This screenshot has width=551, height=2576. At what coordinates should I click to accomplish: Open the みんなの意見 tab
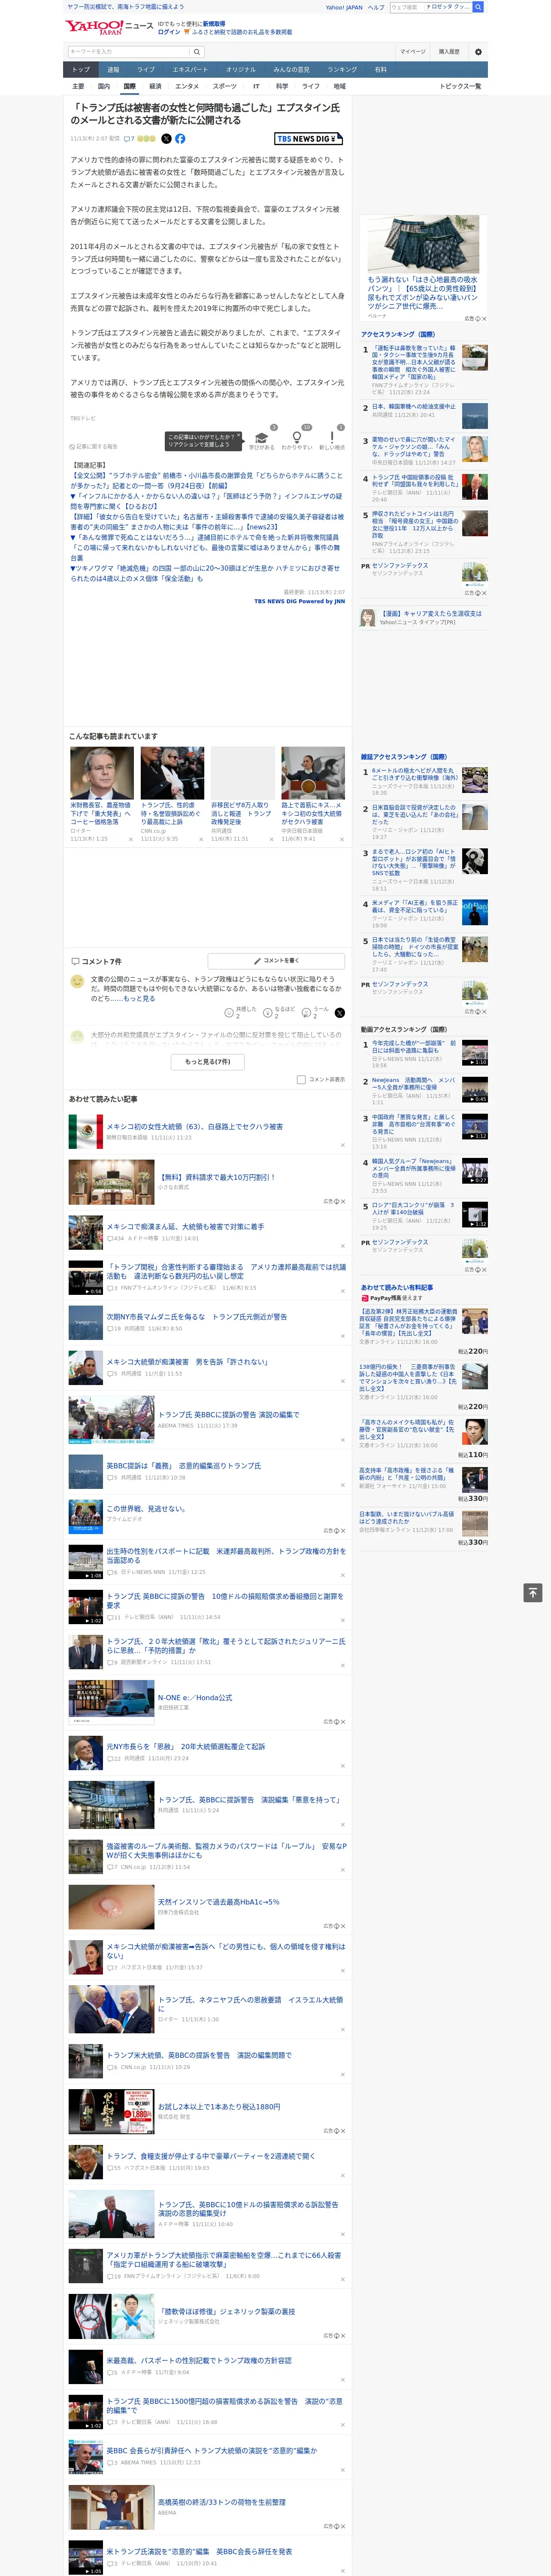point(292,69)
